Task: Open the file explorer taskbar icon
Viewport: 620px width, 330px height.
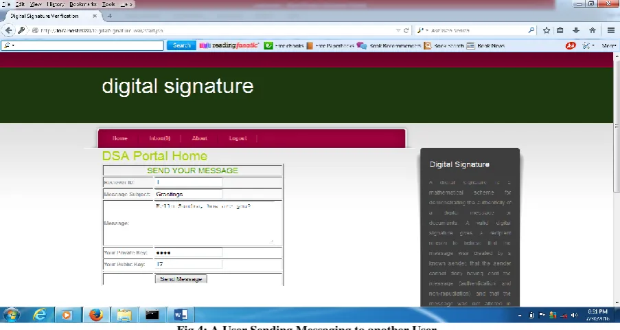Action: pos(124,316)
